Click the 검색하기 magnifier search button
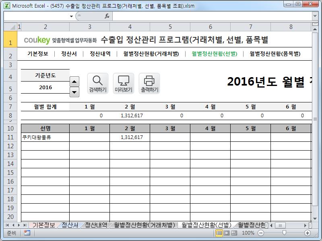Image resolution: width=322 pixels, height=241 pixels. pos(98,84)
